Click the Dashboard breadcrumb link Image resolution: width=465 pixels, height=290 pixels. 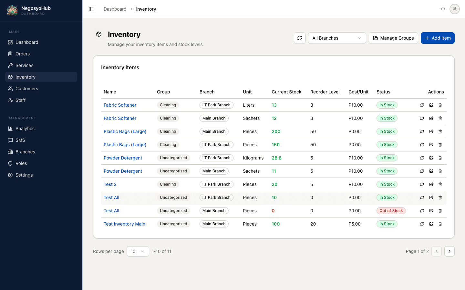[x=115, y=9]
